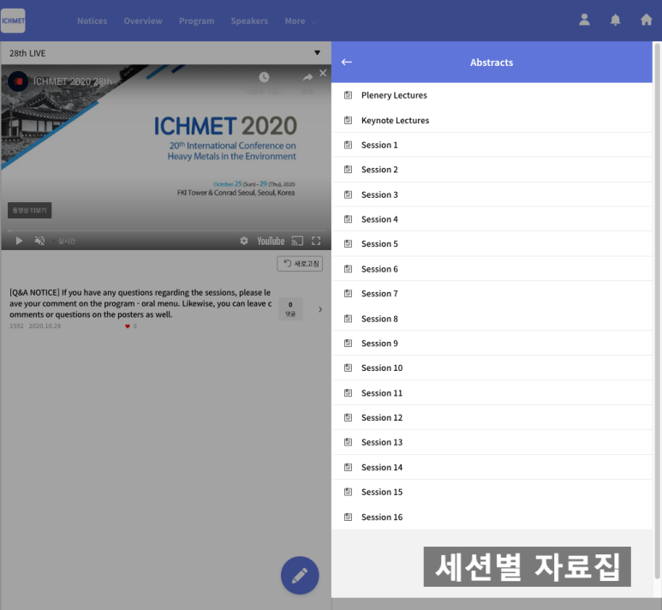Viewport: 662px width, 610px height.
Task: Click the Session 15 document icon
Action: click(348, 492)
